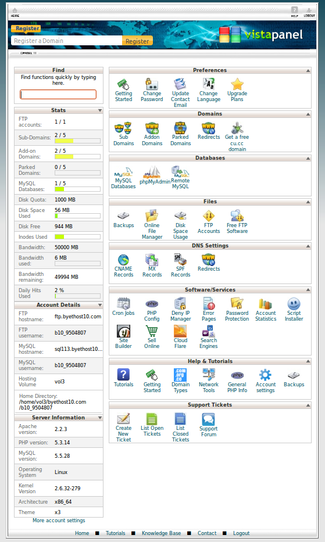Collapse the Server Information panel
Viewport: 325px width, 542px height.
click(99, 418)
